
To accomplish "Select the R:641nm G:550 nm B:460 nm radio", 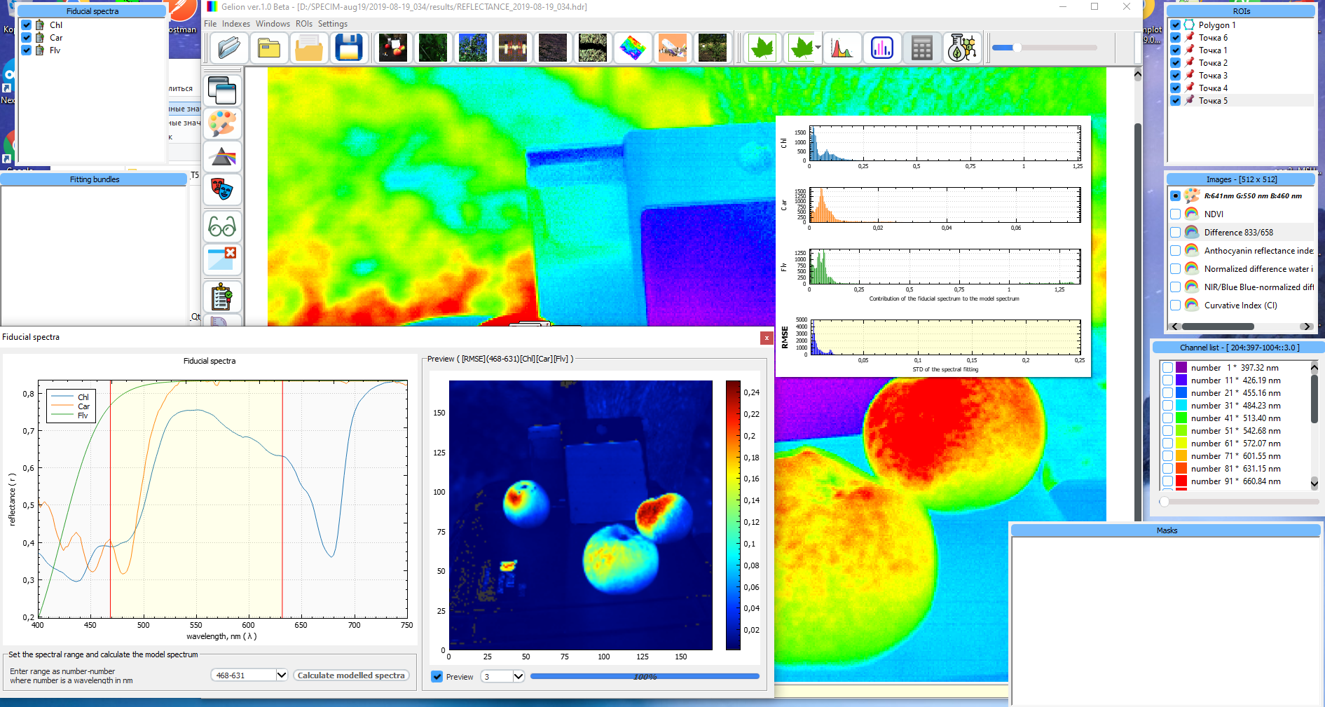I will pyautogui.click(x=1176, y=196).
